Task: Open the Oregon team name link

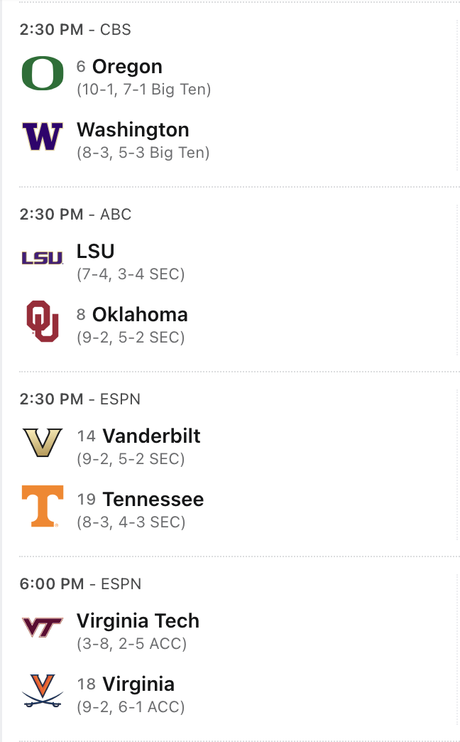Action: coord(127,67)
